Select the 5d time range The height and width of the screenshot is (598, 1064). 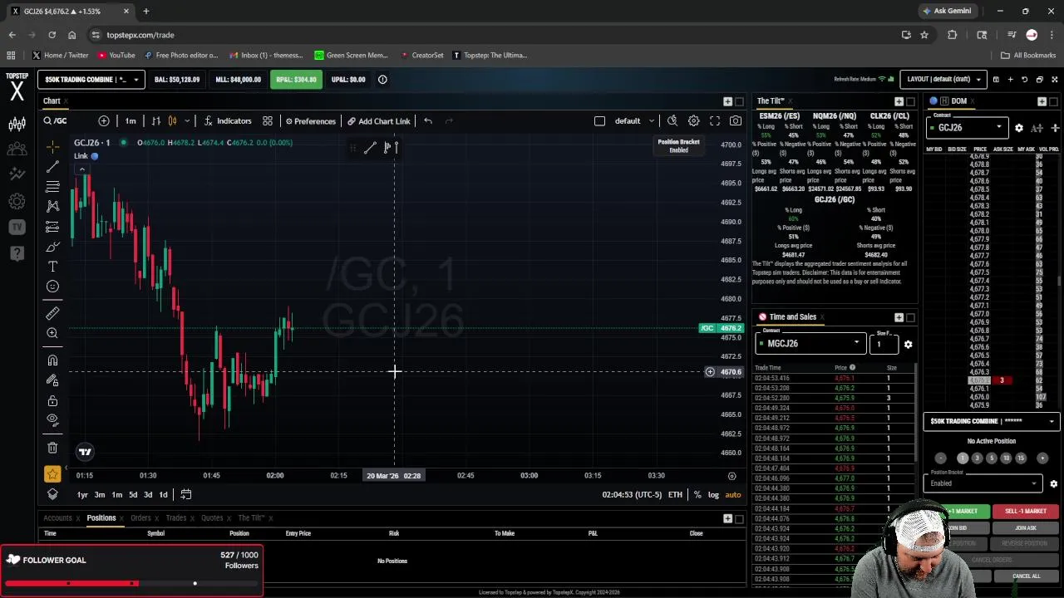(132, 495)
